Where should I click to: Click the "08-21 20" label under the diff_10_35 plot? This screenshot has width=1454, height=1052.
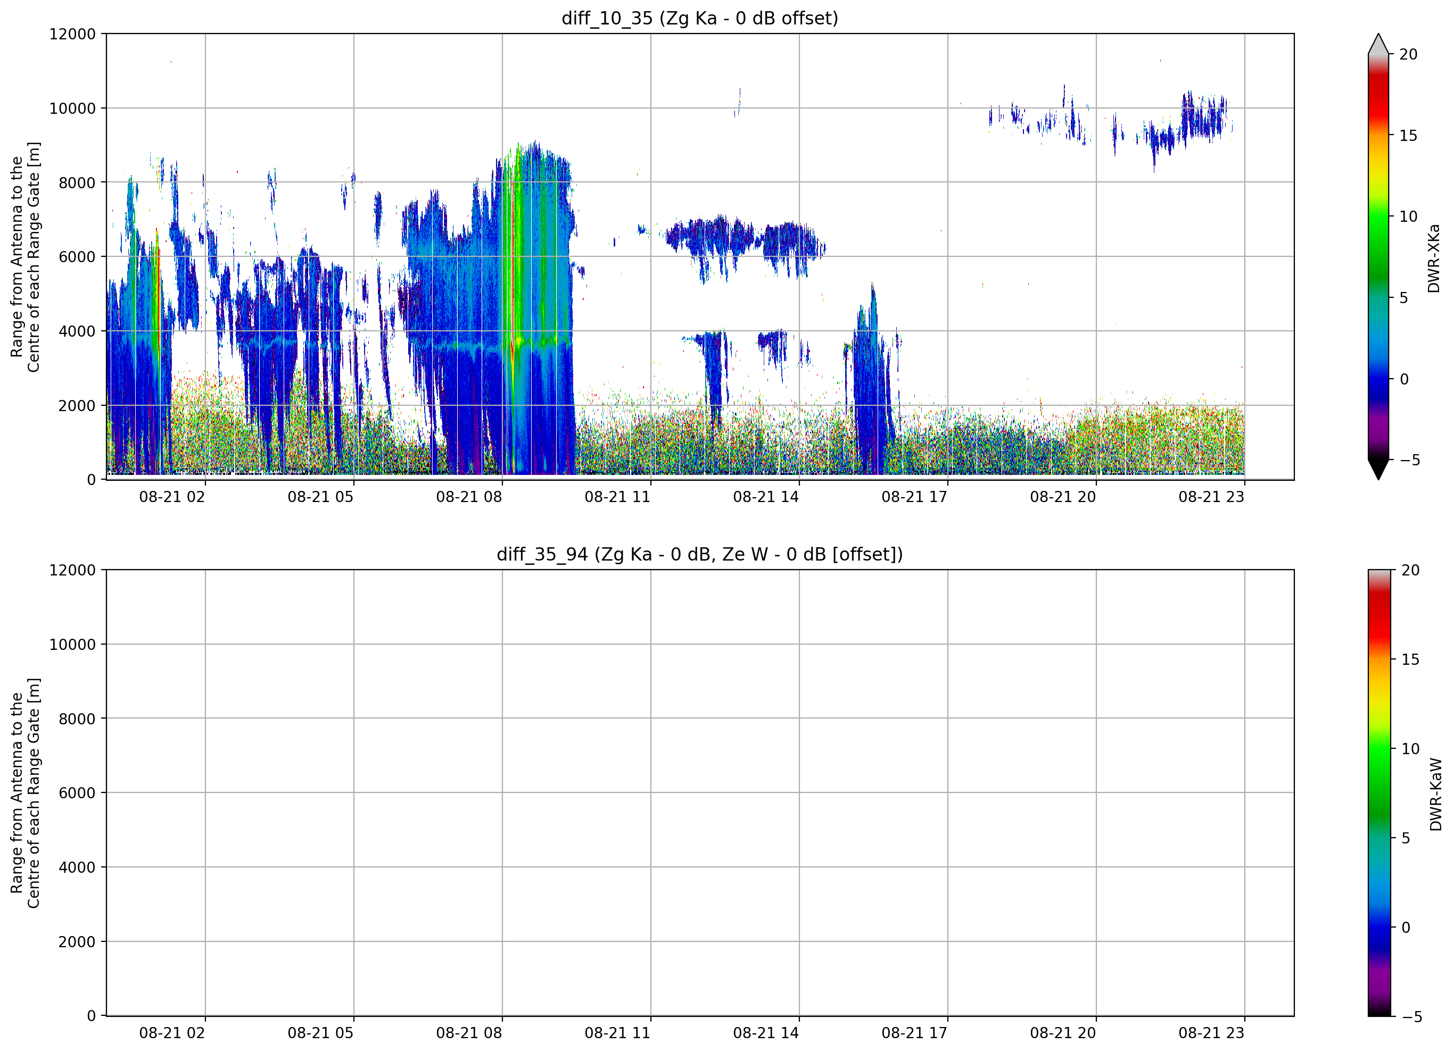coord(1063,497)
